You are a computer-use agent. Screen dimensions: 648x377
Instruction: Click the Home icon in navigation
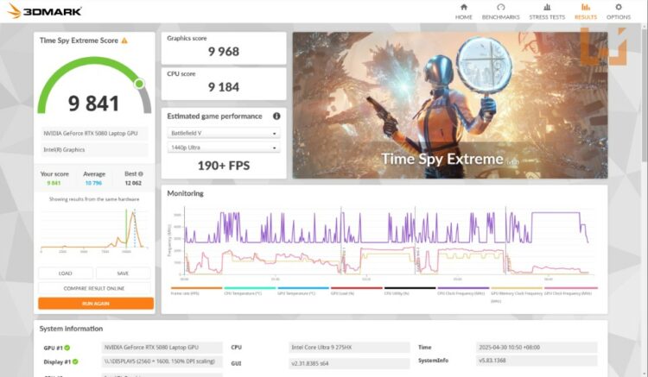pos(463,7)
